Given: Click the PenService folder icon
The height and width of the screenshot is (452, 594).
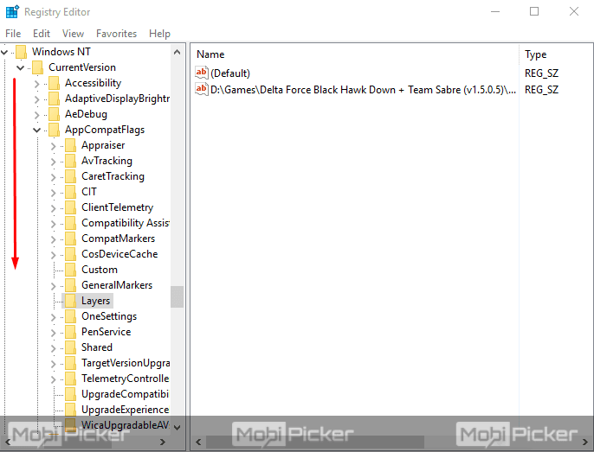Looking at the screenshot, I should point(70,332).
